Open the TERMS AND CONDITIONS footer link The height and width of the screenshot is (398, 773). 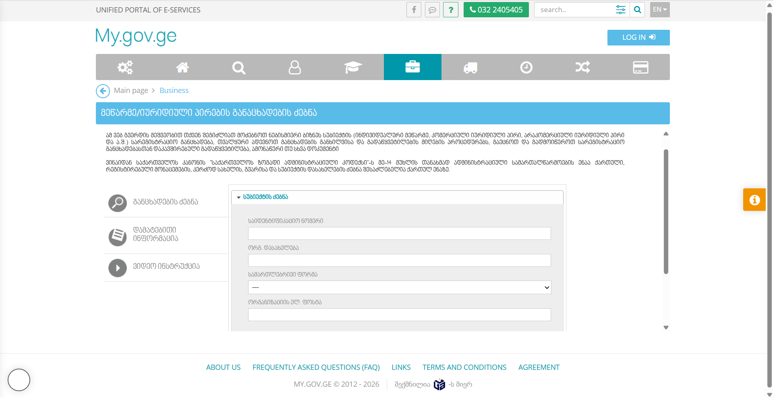coord(464,367)
